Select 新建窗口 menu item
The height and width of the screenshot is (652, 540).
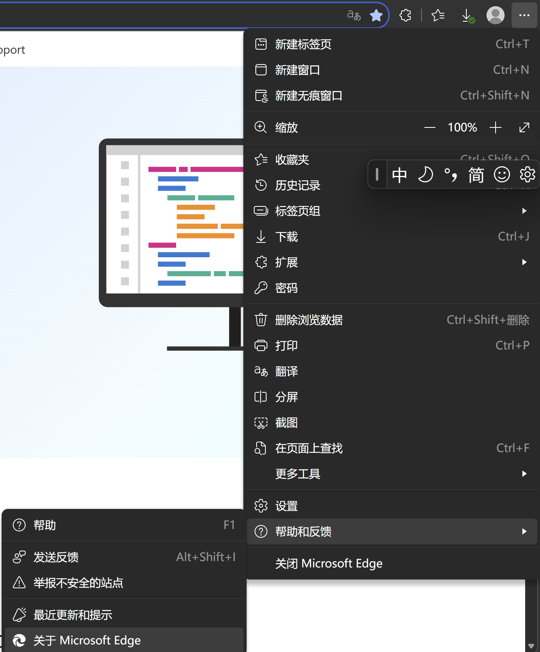point(392,70)
